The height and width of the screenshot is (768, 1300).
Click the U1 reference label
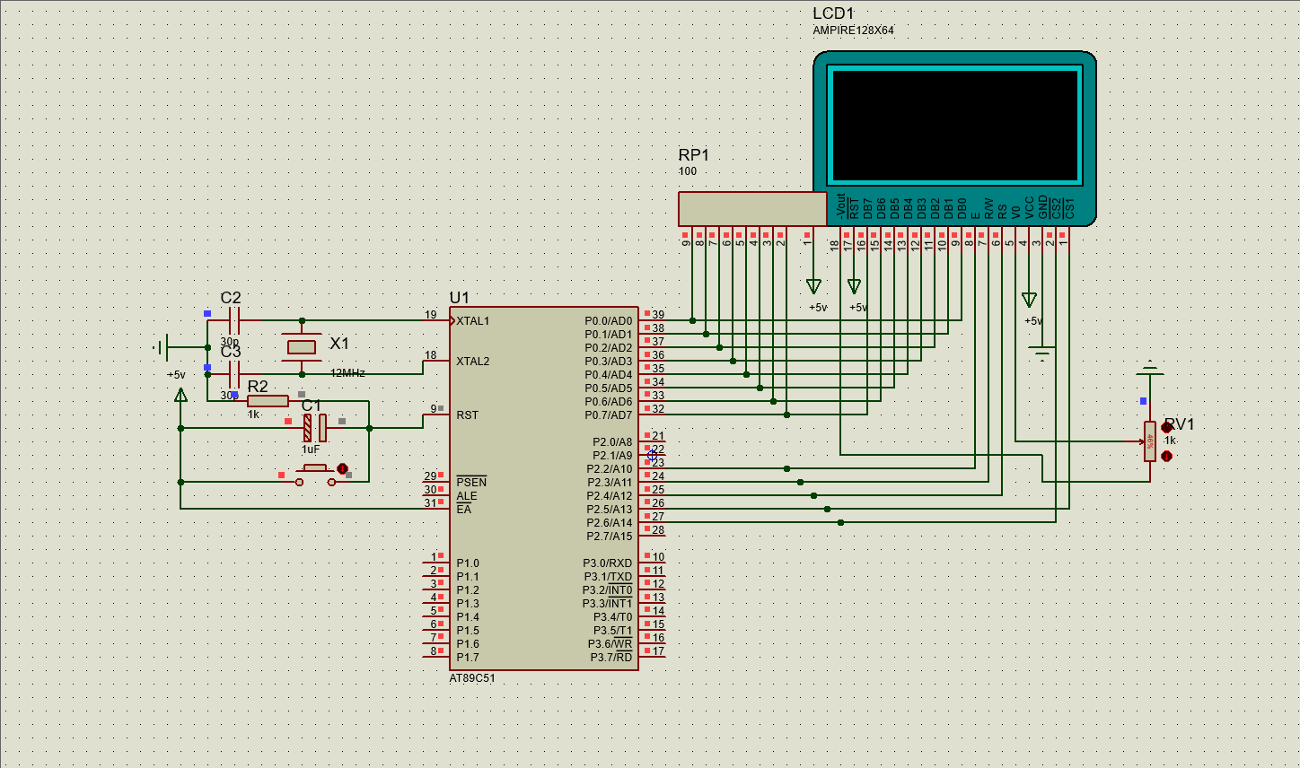coord(459,298)
